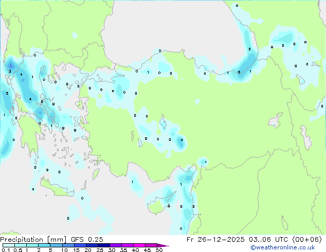
Task: Click the '0.5' legend scale label
Action: (18, 250)
